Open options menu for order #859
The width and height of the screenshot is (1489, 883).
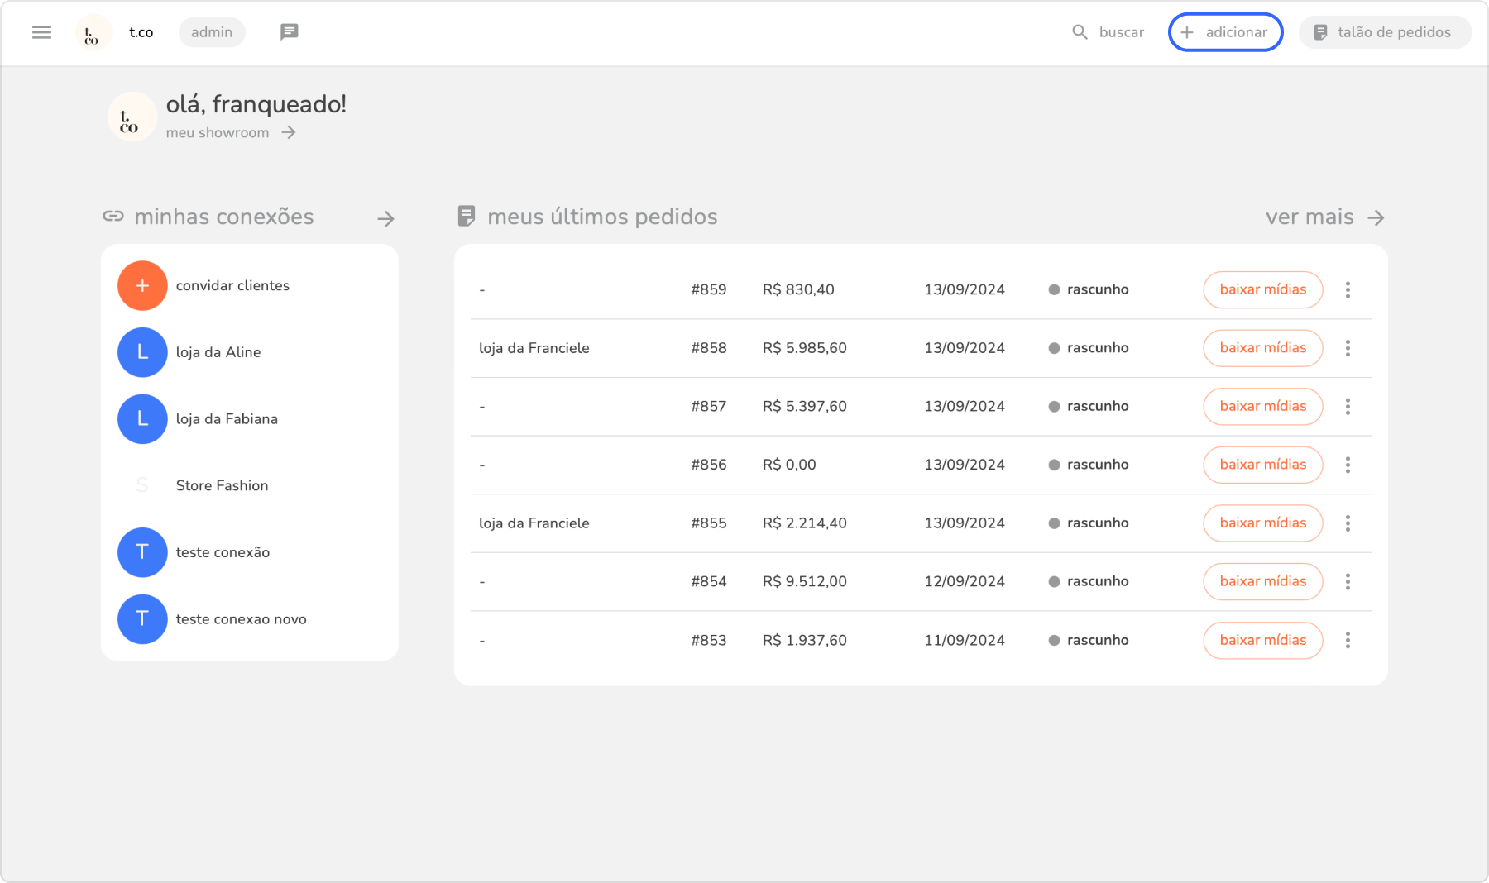pos(1348,290)
